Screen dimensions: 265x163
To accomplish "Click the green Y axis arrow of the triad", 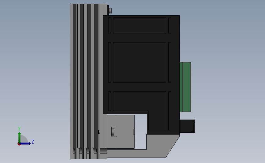I will point(19,138).
